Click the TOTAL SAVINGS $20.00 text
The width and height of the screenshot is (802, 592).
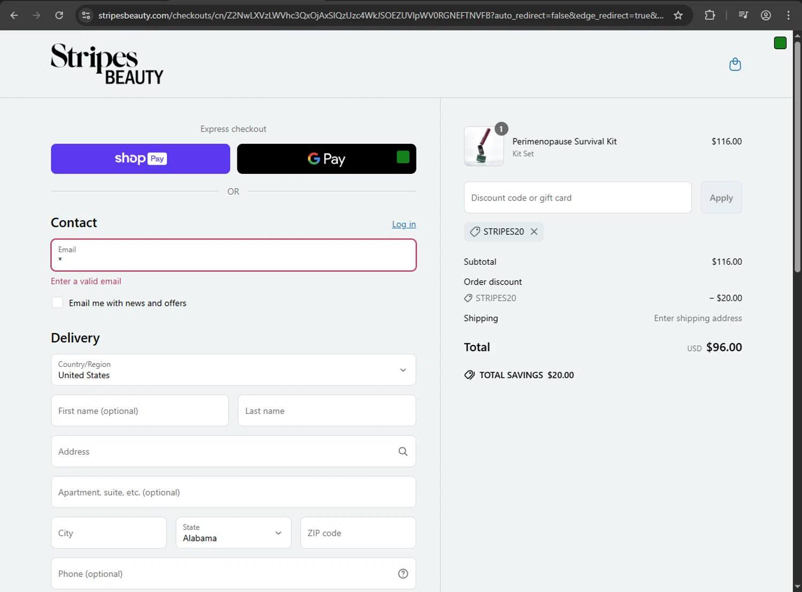tap(527, 375)
